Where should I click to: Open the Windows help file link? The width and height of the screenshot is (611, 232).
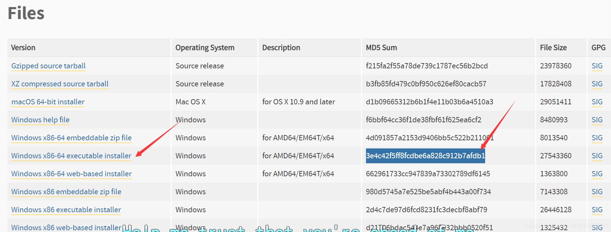[x=41, y=120]
